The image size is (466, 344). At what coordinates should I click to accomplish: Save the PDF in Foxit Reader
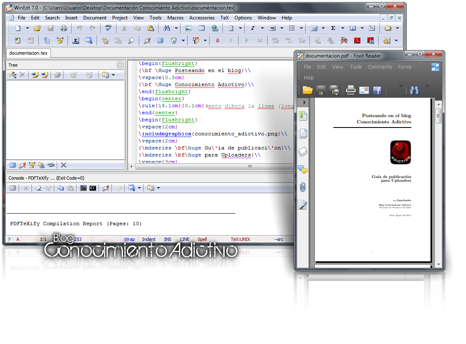(x=321, y=90)
